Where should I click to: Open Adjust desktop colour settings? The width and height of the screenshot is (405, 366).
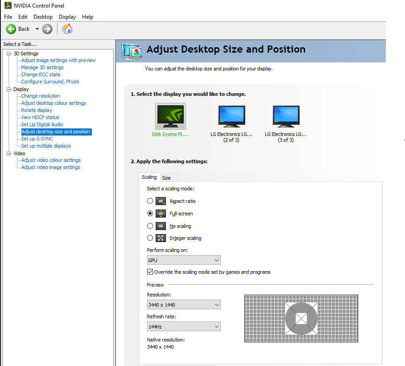pos(54,103)
